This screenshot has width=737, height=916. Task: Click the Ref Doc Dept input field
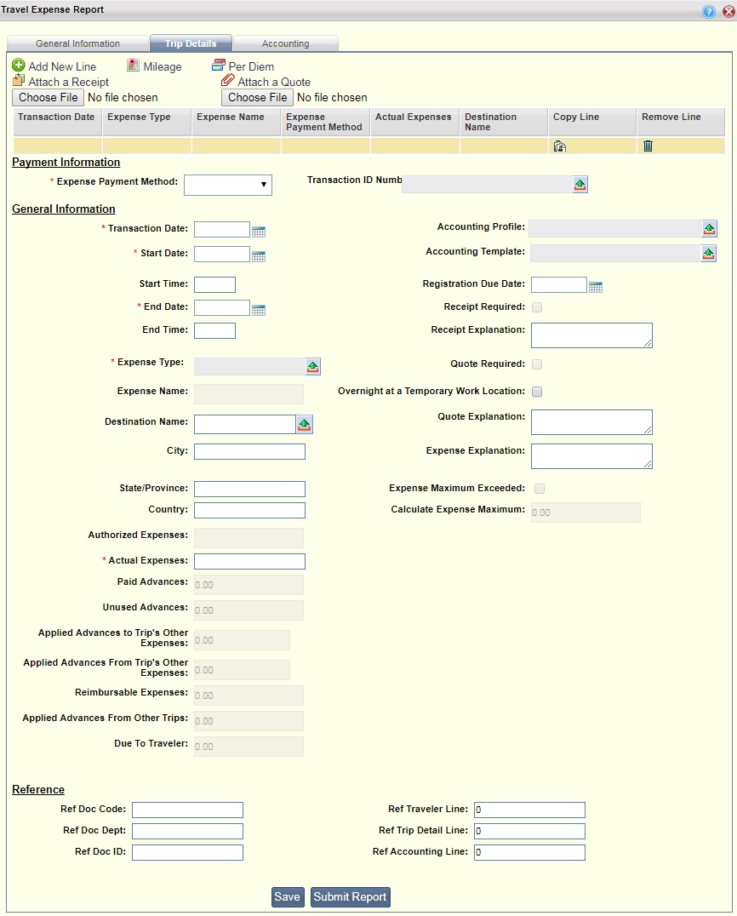point(187,831)
